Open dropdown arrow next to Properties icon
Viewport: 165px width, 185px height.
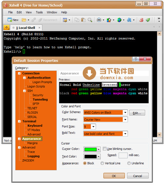(x=69, y=20)
